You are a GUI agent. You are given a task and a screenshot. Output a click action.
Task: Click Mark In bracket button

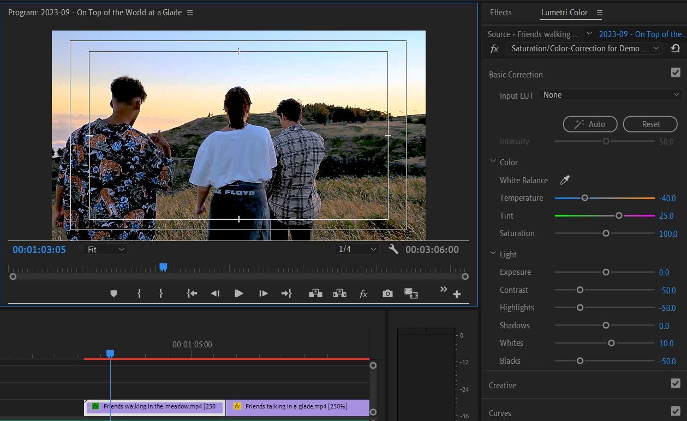[x=139, y=293]
